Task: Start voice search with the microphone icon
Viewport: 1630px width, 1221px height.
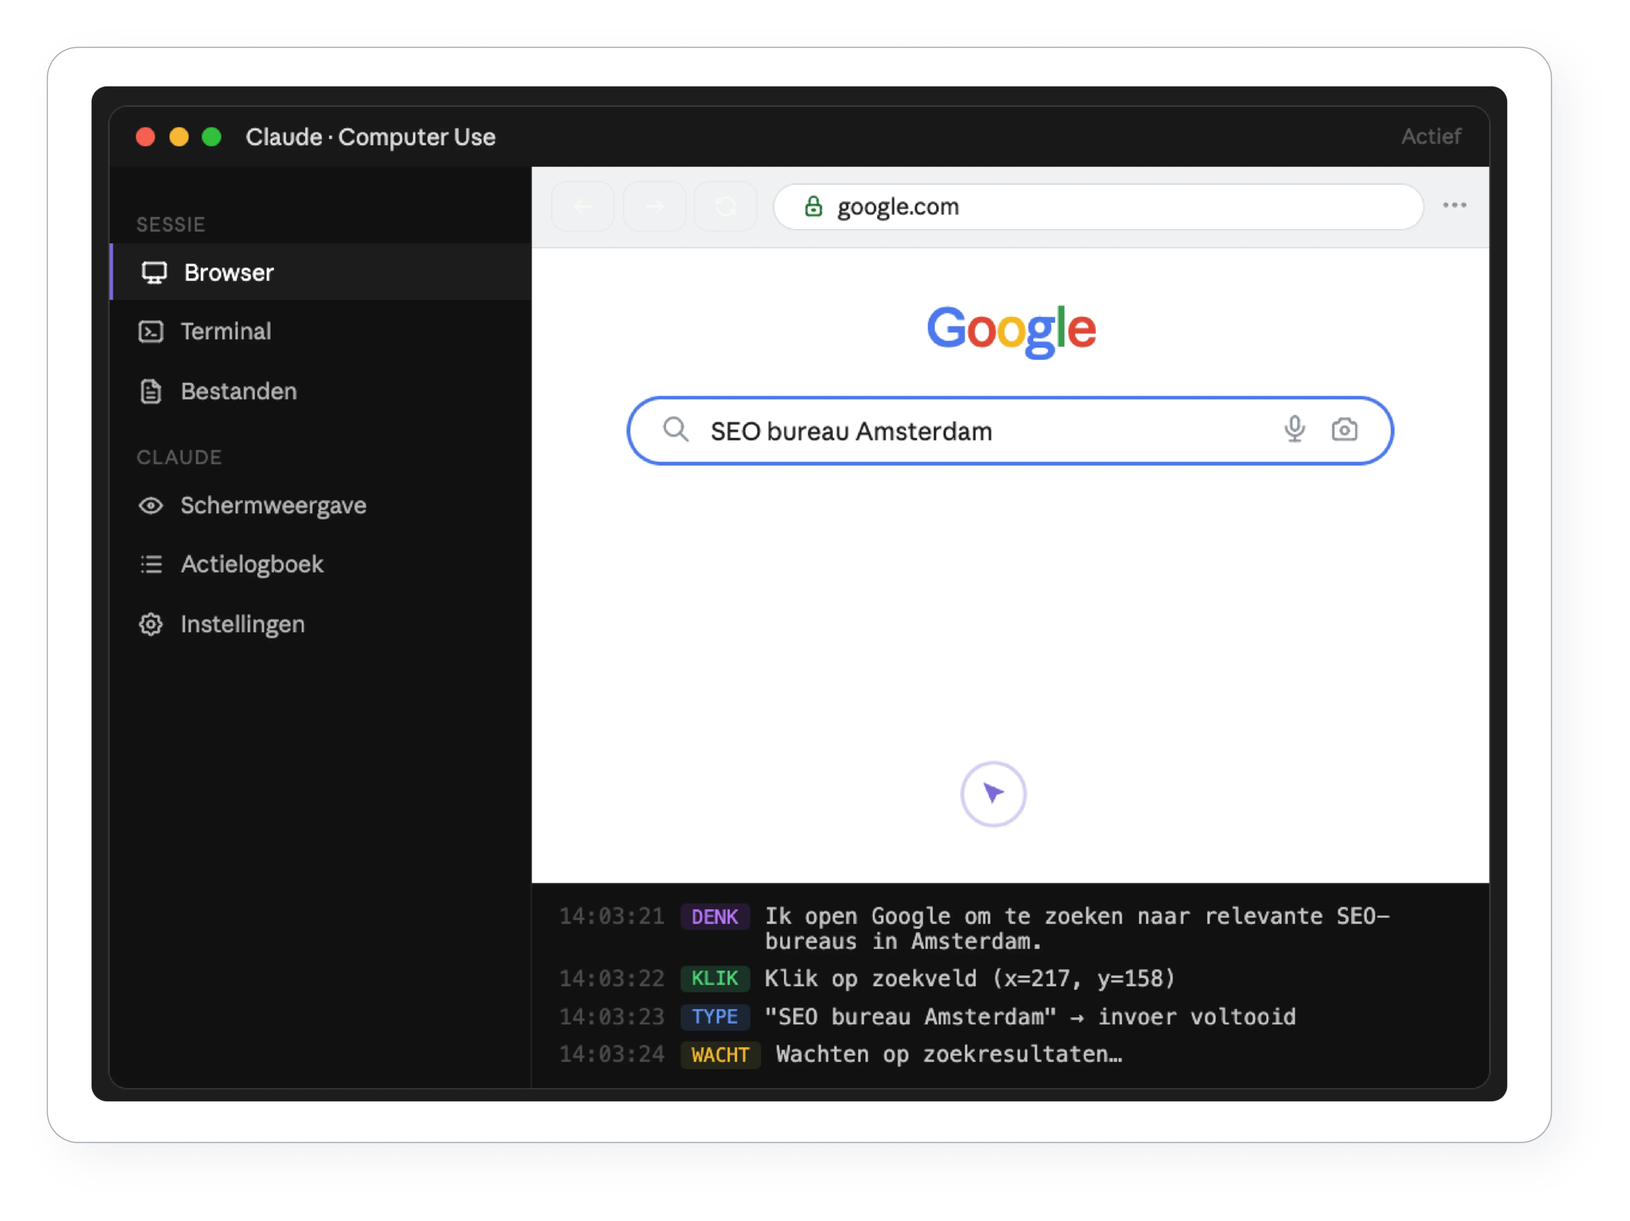Action: 1294,429
